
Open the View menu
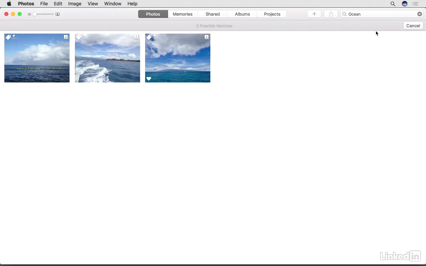click(93, 4)
